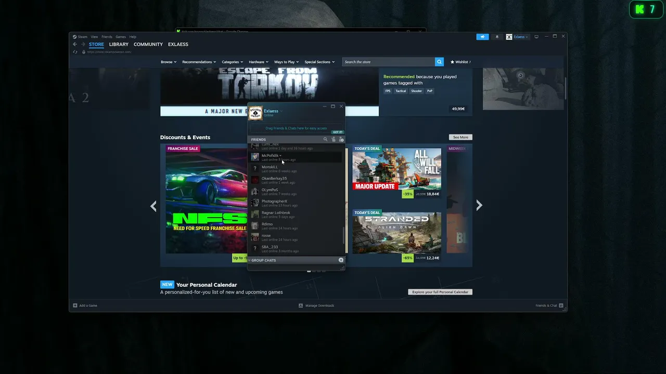
Task: Click the Search the store field
Action: (388, 62)
